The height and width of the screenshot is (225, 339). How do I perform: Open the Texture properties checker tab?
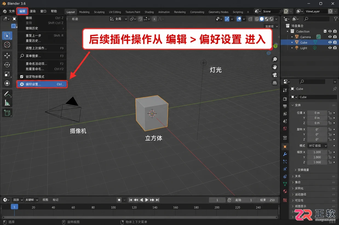coord(285,200)
